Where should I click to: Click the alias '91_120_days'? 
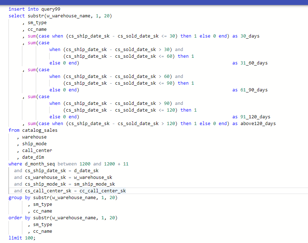(x=255, y=117)
